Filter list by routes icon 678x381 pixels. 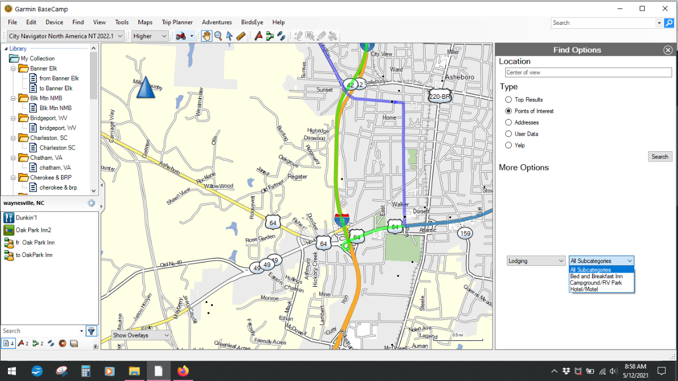click(38, 343)
